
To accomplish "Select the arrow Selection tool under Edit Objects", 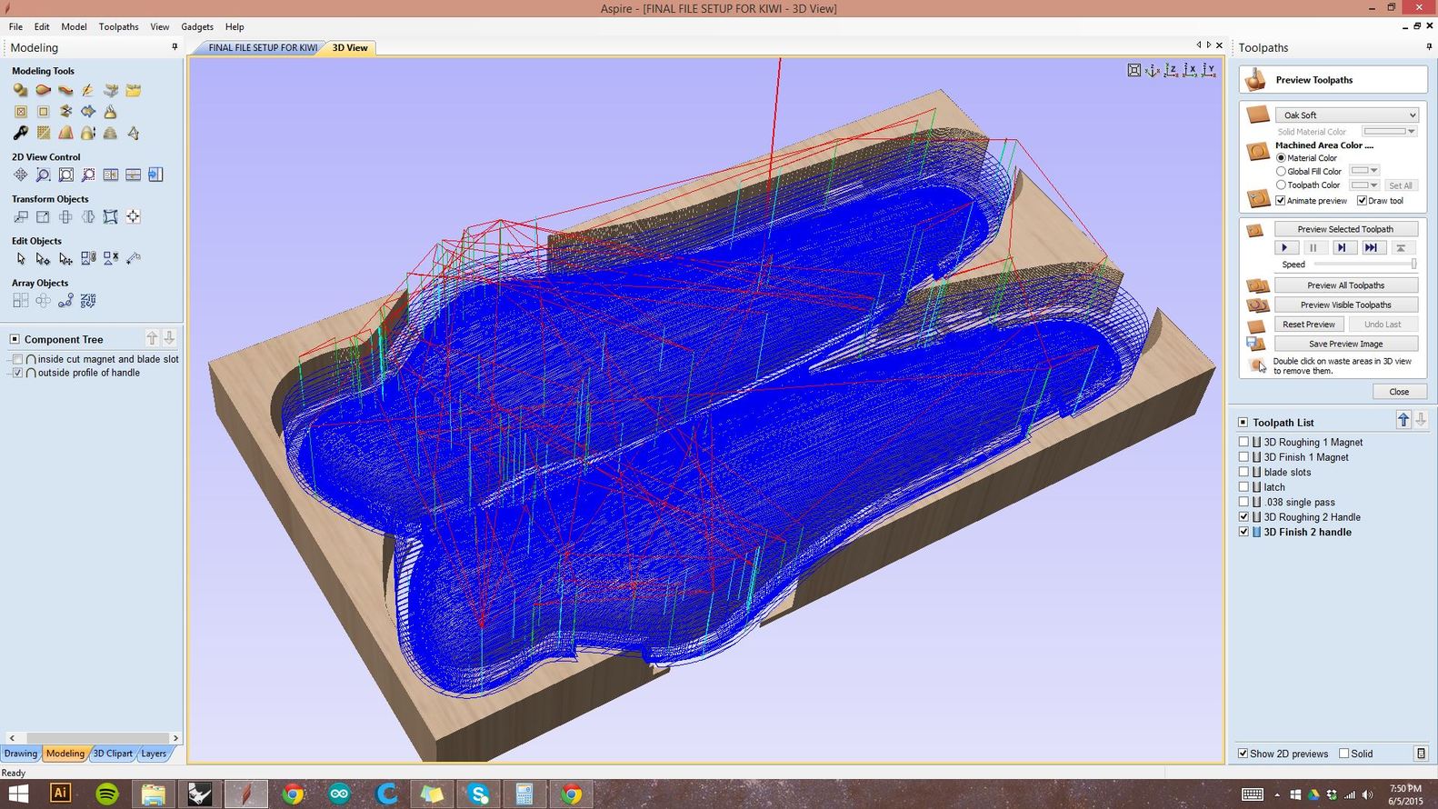I will click(20, 259).
